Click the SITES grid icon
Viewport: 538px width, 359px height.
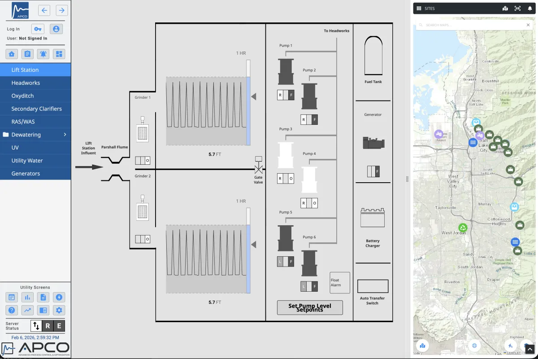coord(419,8)
